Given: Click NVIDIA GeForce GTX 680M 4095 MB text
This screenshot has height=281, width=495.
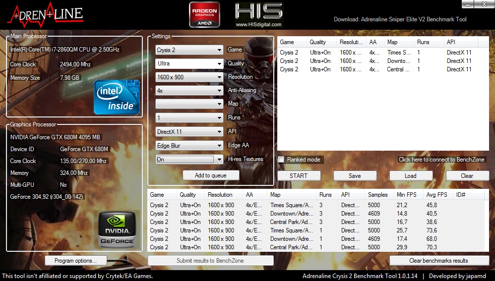Looking at the screenshot, I should click(x=55, y=137).
